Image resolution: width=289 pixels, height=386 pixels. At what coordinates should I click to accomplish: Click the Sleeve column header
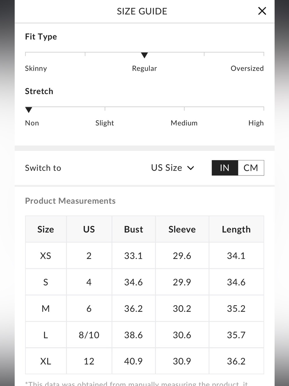(x=182, y=229)
